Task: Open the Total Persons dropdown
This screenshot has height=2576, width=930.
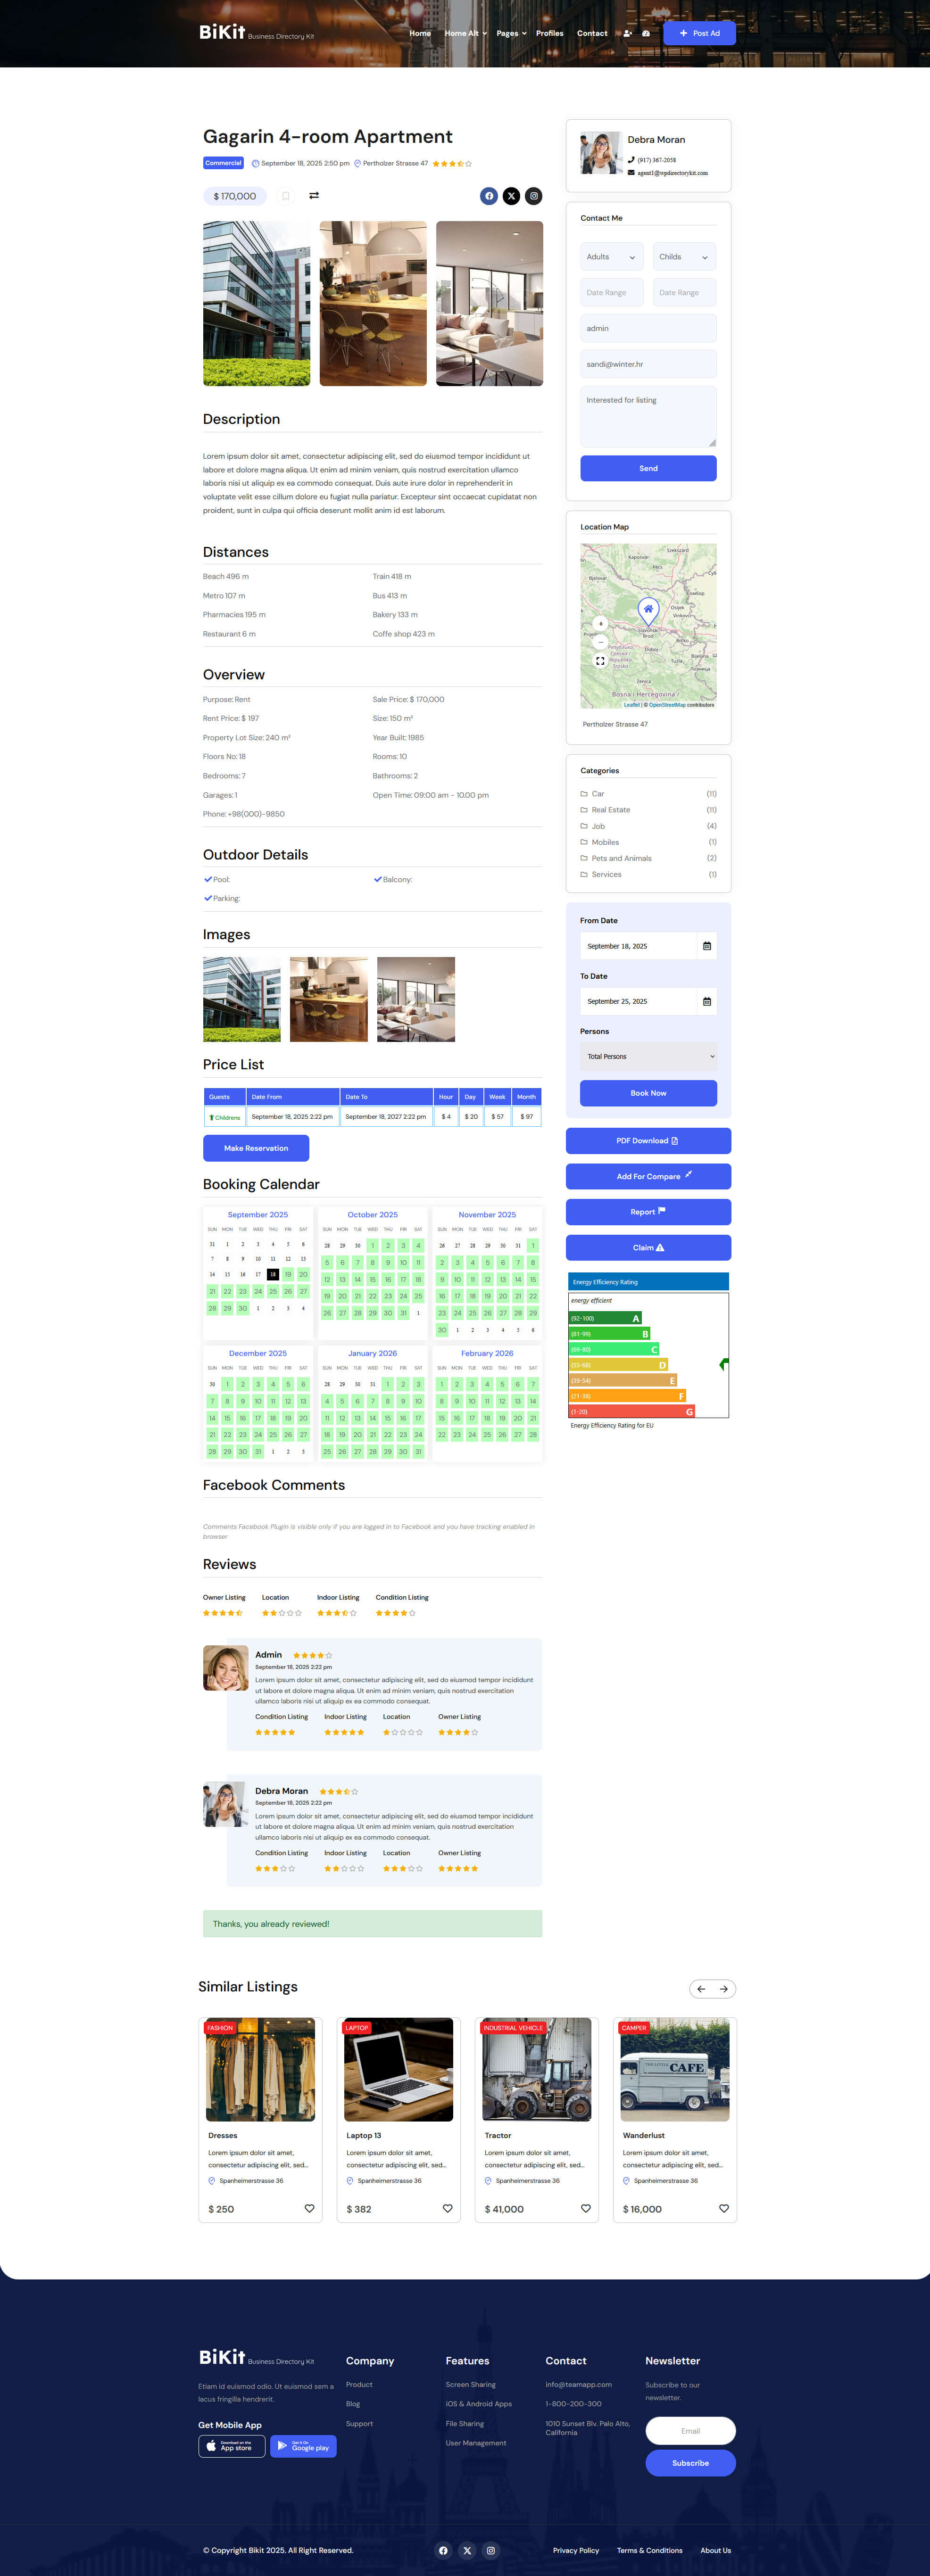Action: click(x=648, y=1056)
